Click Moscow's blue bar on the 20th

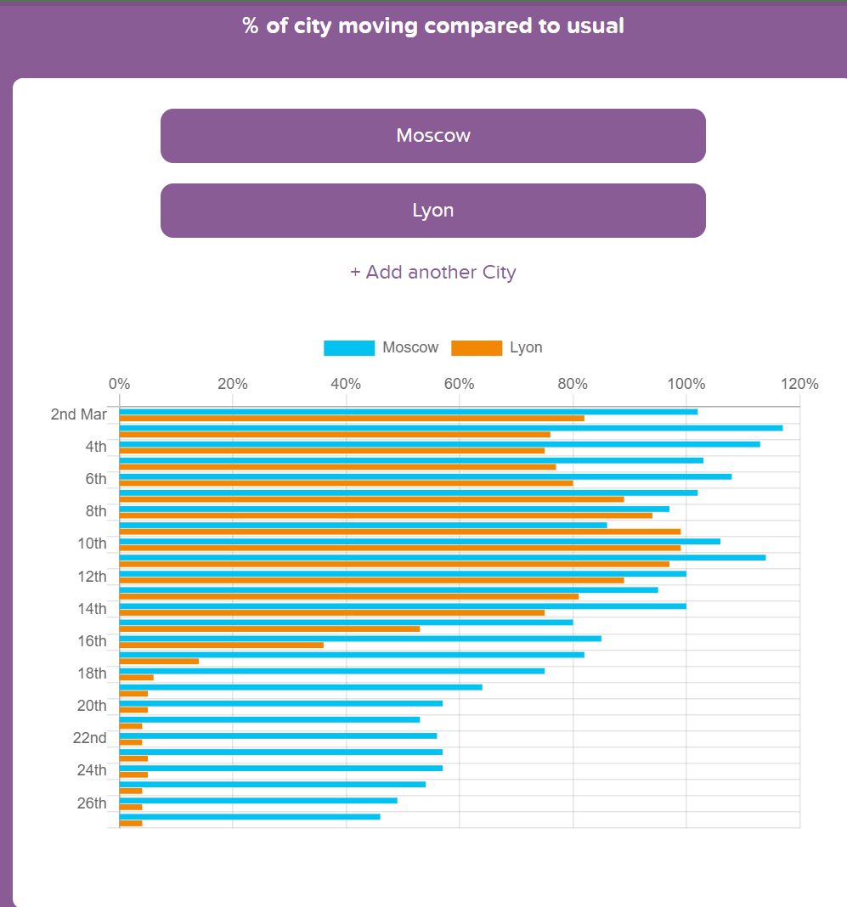[281, 703]
